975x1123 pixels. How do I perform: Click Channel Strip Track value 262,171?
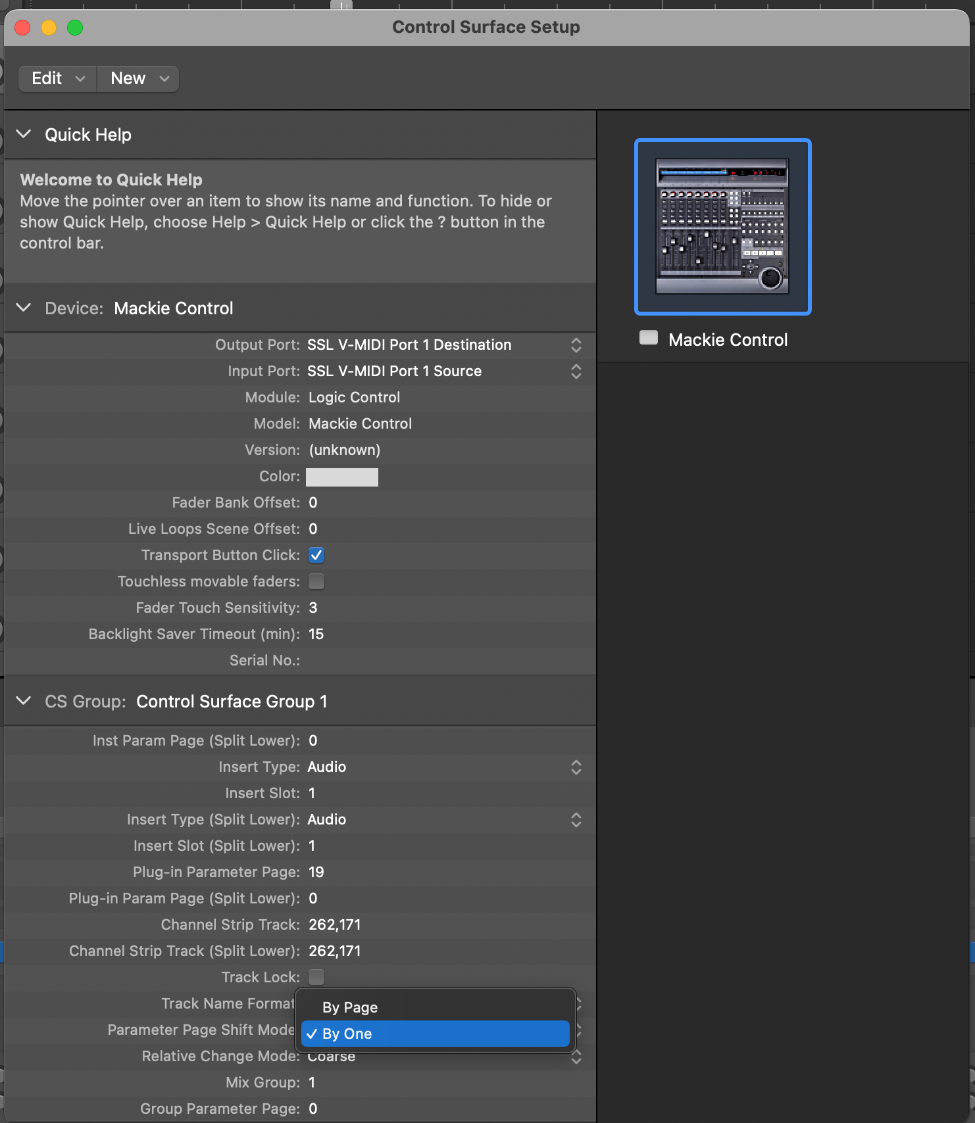[x=335, y=925]
